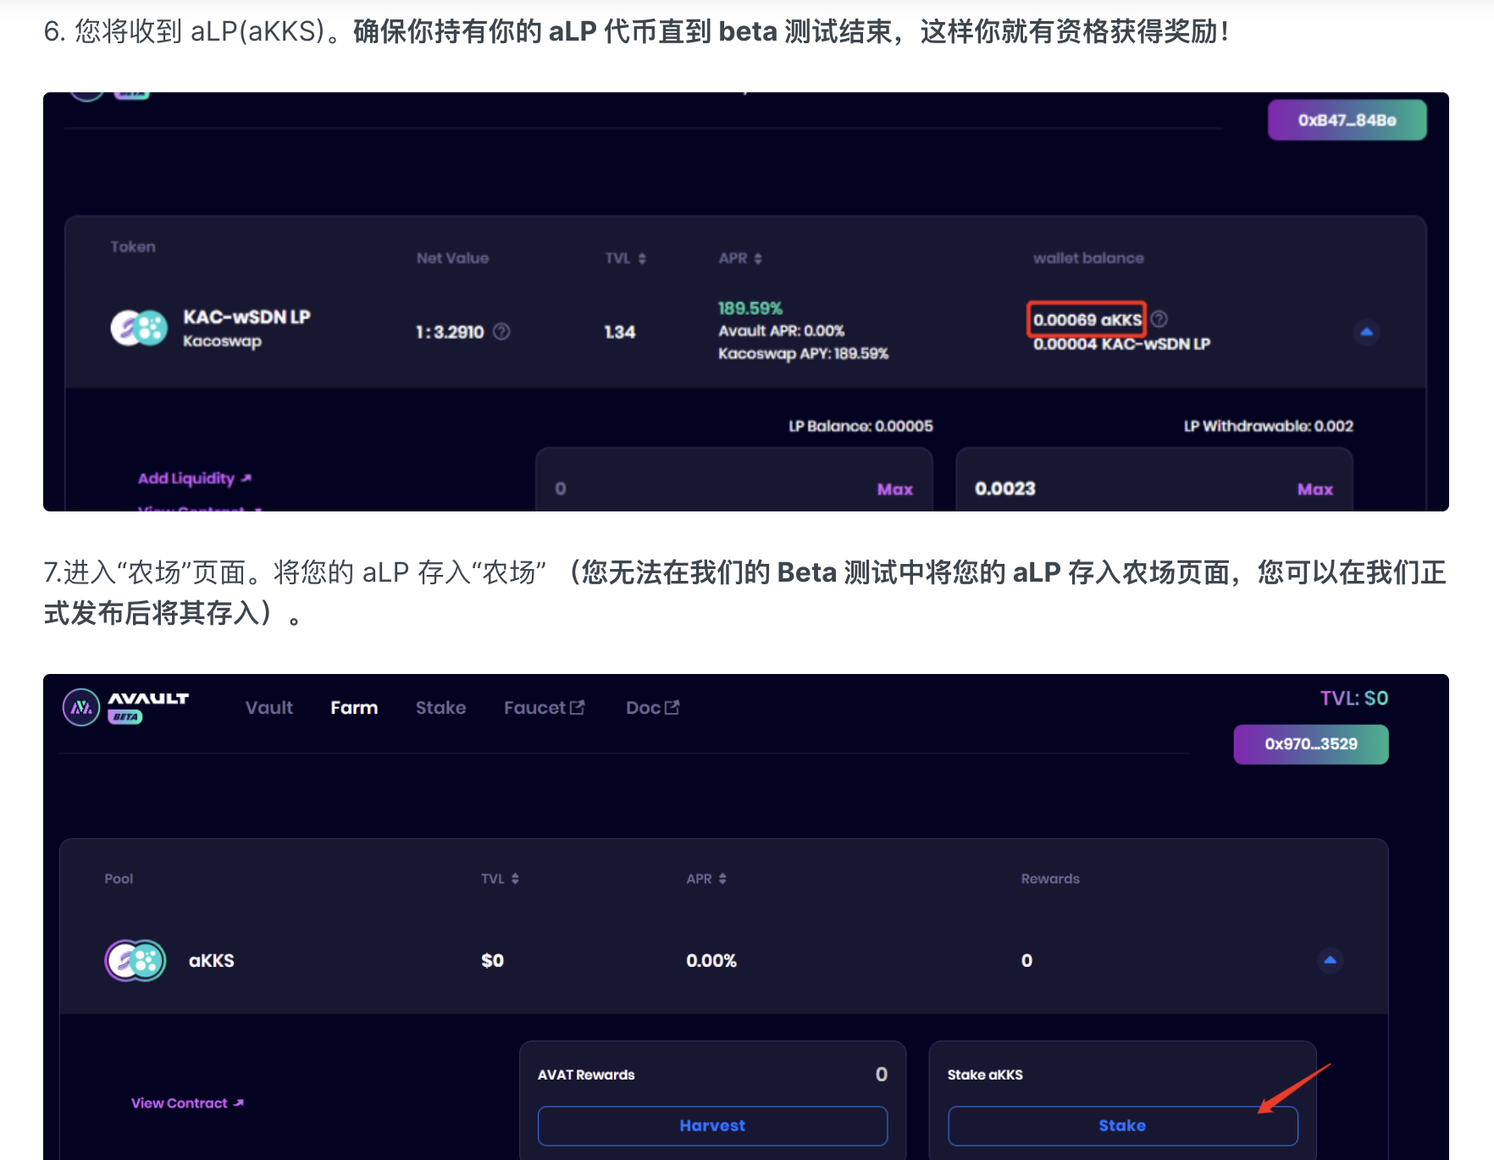1494x1160 pixels.
Task: Collapse the KAC-wSDN LP row
Action: 1366,332
